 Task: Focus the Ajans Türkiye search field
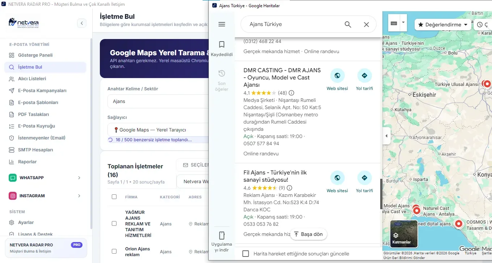pyautogui.click(x=293, y=24)
